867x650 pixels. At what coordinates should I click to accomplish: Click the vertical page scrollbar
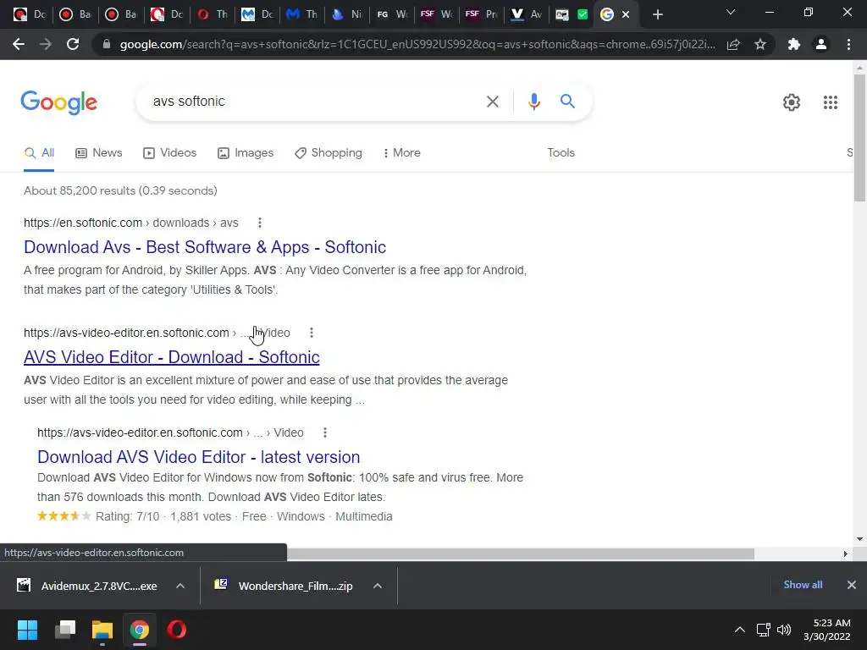pyautogui.click(x=859, y=138)
